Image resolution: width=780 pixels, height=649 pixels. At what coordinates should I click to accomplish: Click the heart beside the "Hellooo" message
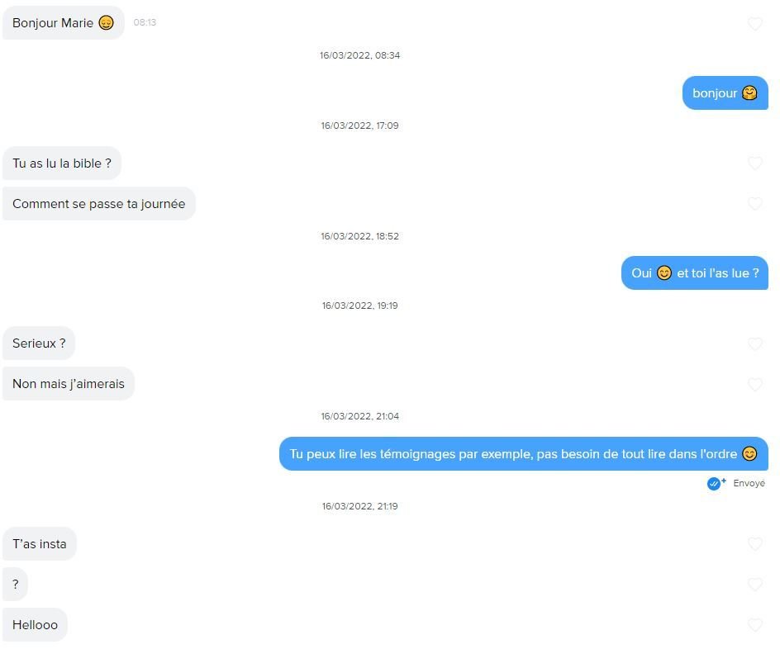(754, 625)
